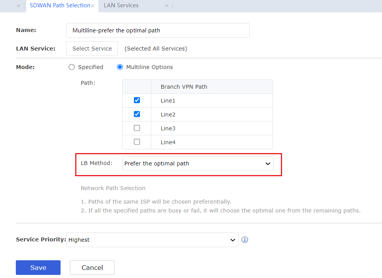Choose the Multiline Options radio button
This screenshot has height=278, width=382.
pos(120,67)
